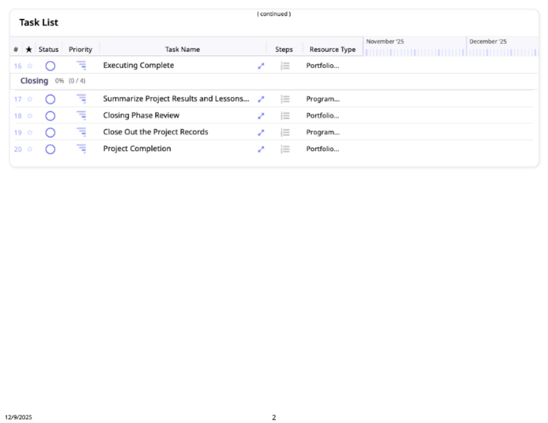Mark Closing Phase Review status circle

tap(50, 116)
